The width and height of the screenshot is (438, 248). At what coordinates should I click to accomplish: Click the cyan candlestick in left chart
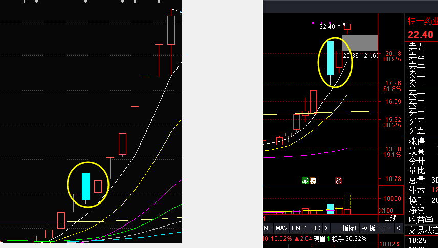[85, 186]
